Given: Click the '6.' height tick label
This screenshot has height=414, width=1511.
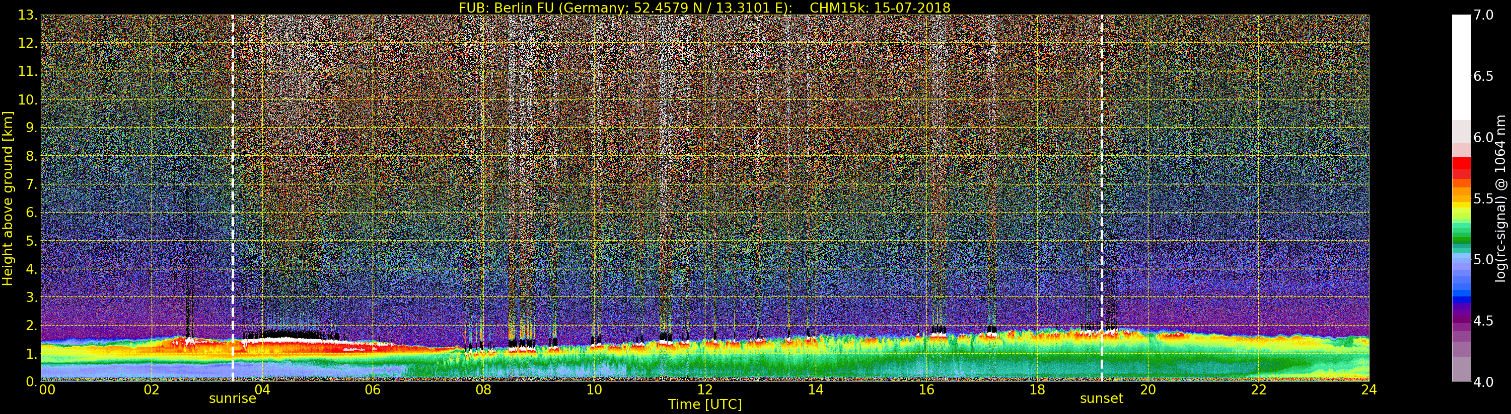Looking at the screenshot, I should 32,213.
